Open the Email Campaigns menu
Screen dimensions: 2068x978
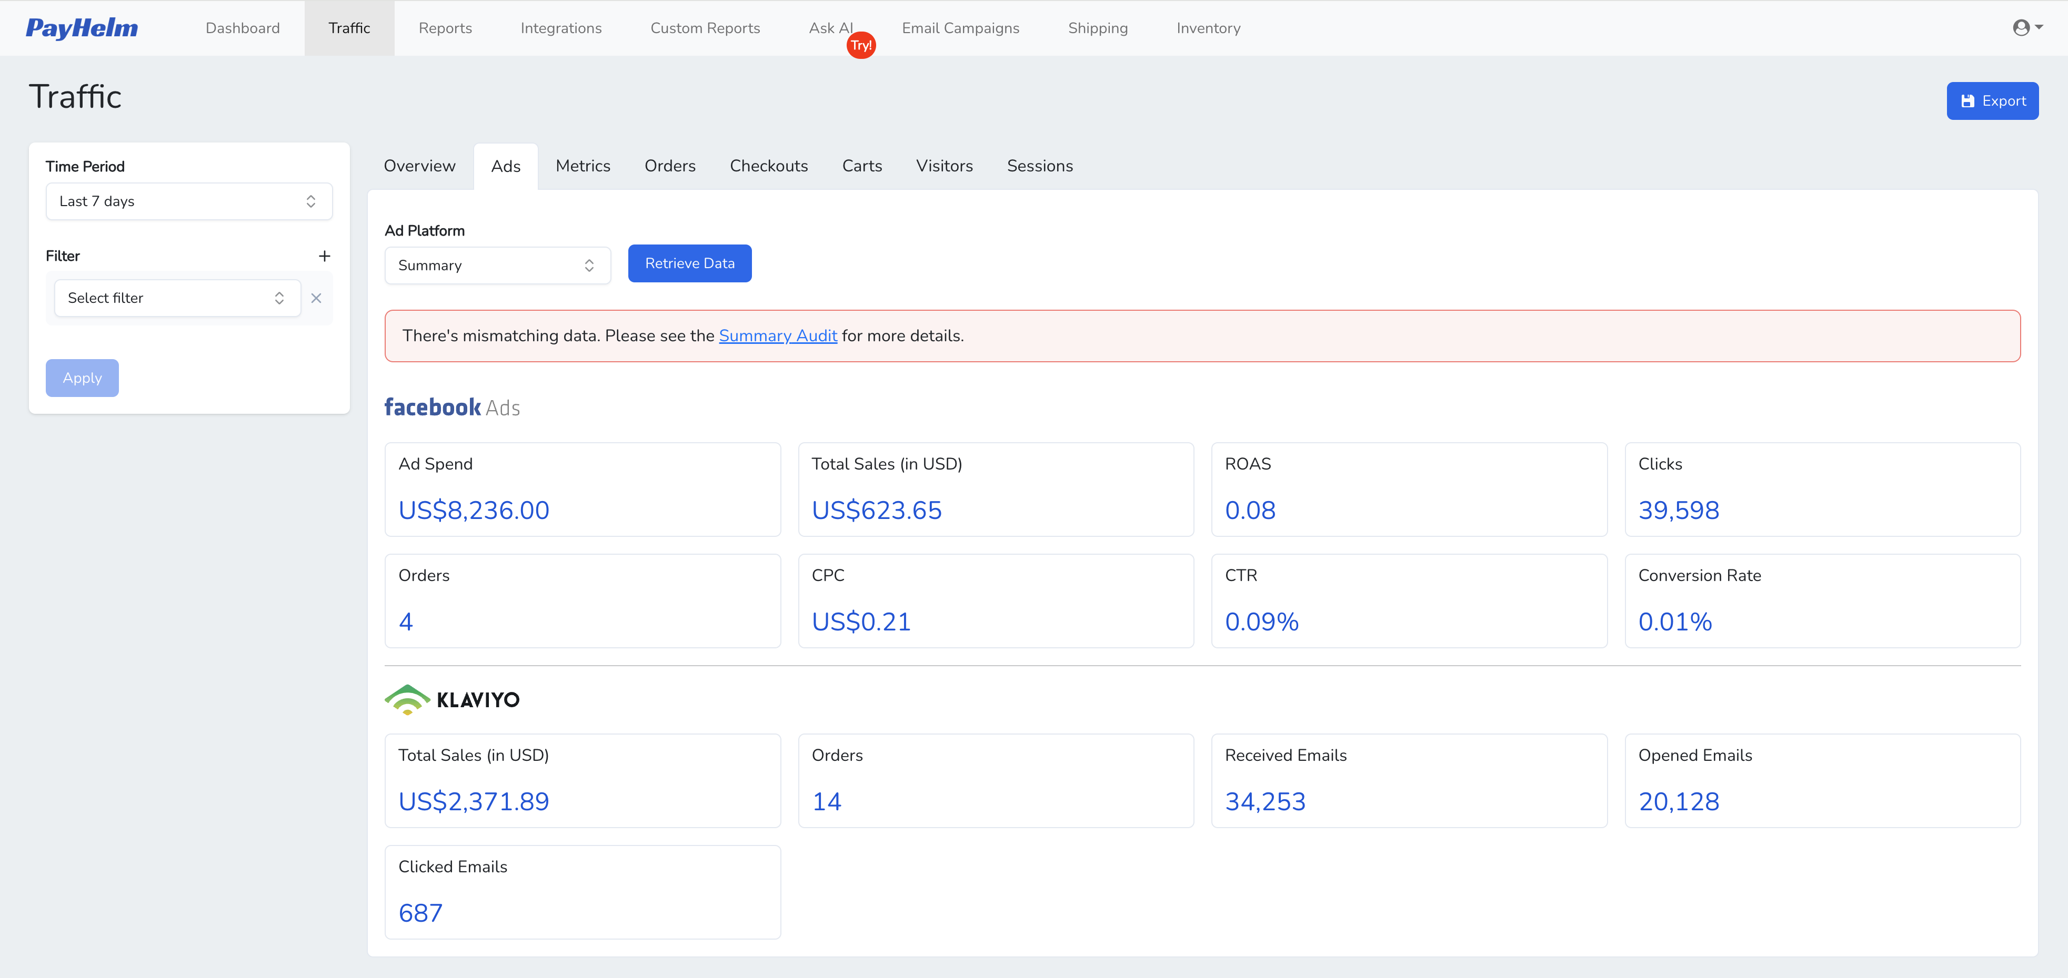point(960,28)
